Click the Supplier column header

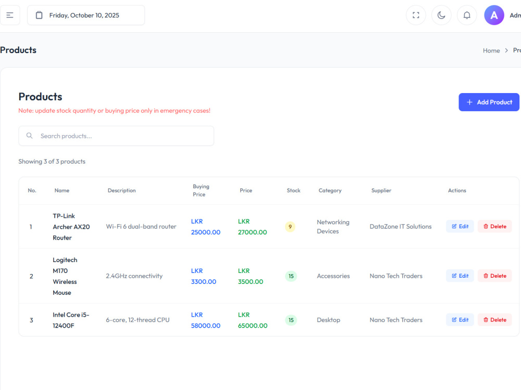tap(381, 190)
